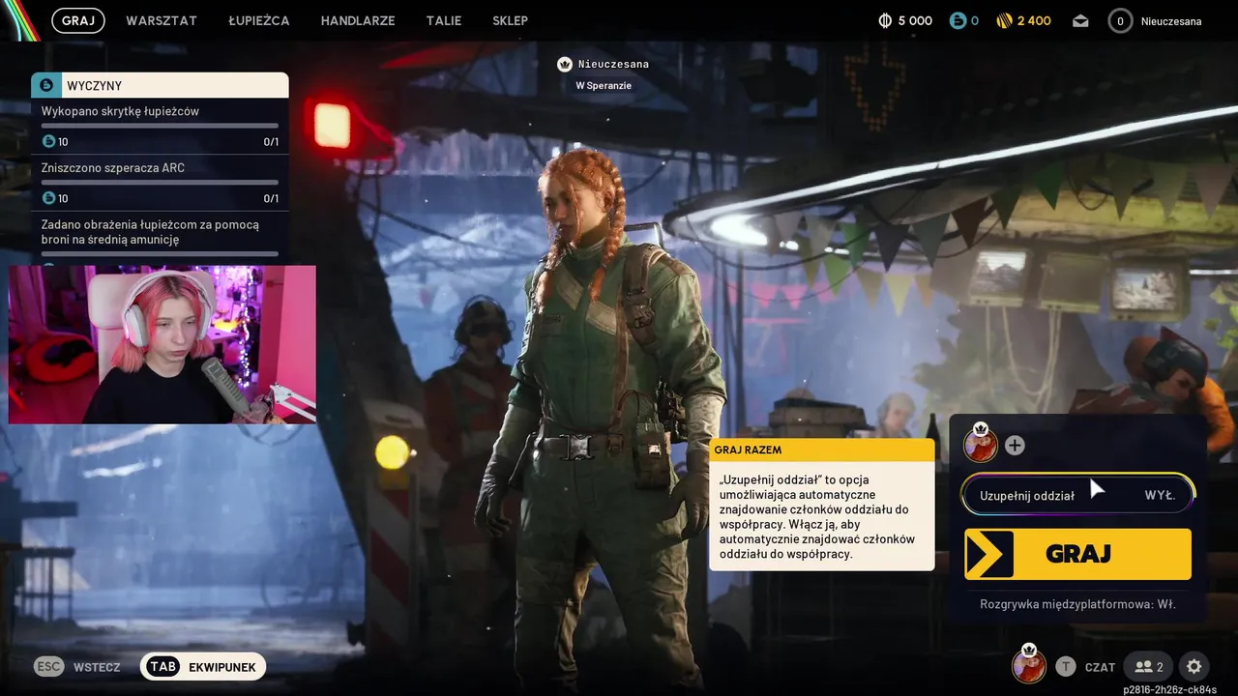Select feat 'Zniszczono szperacza ARC'
The width and height of the screenshot is (1238, 696).
pos(160,183)
